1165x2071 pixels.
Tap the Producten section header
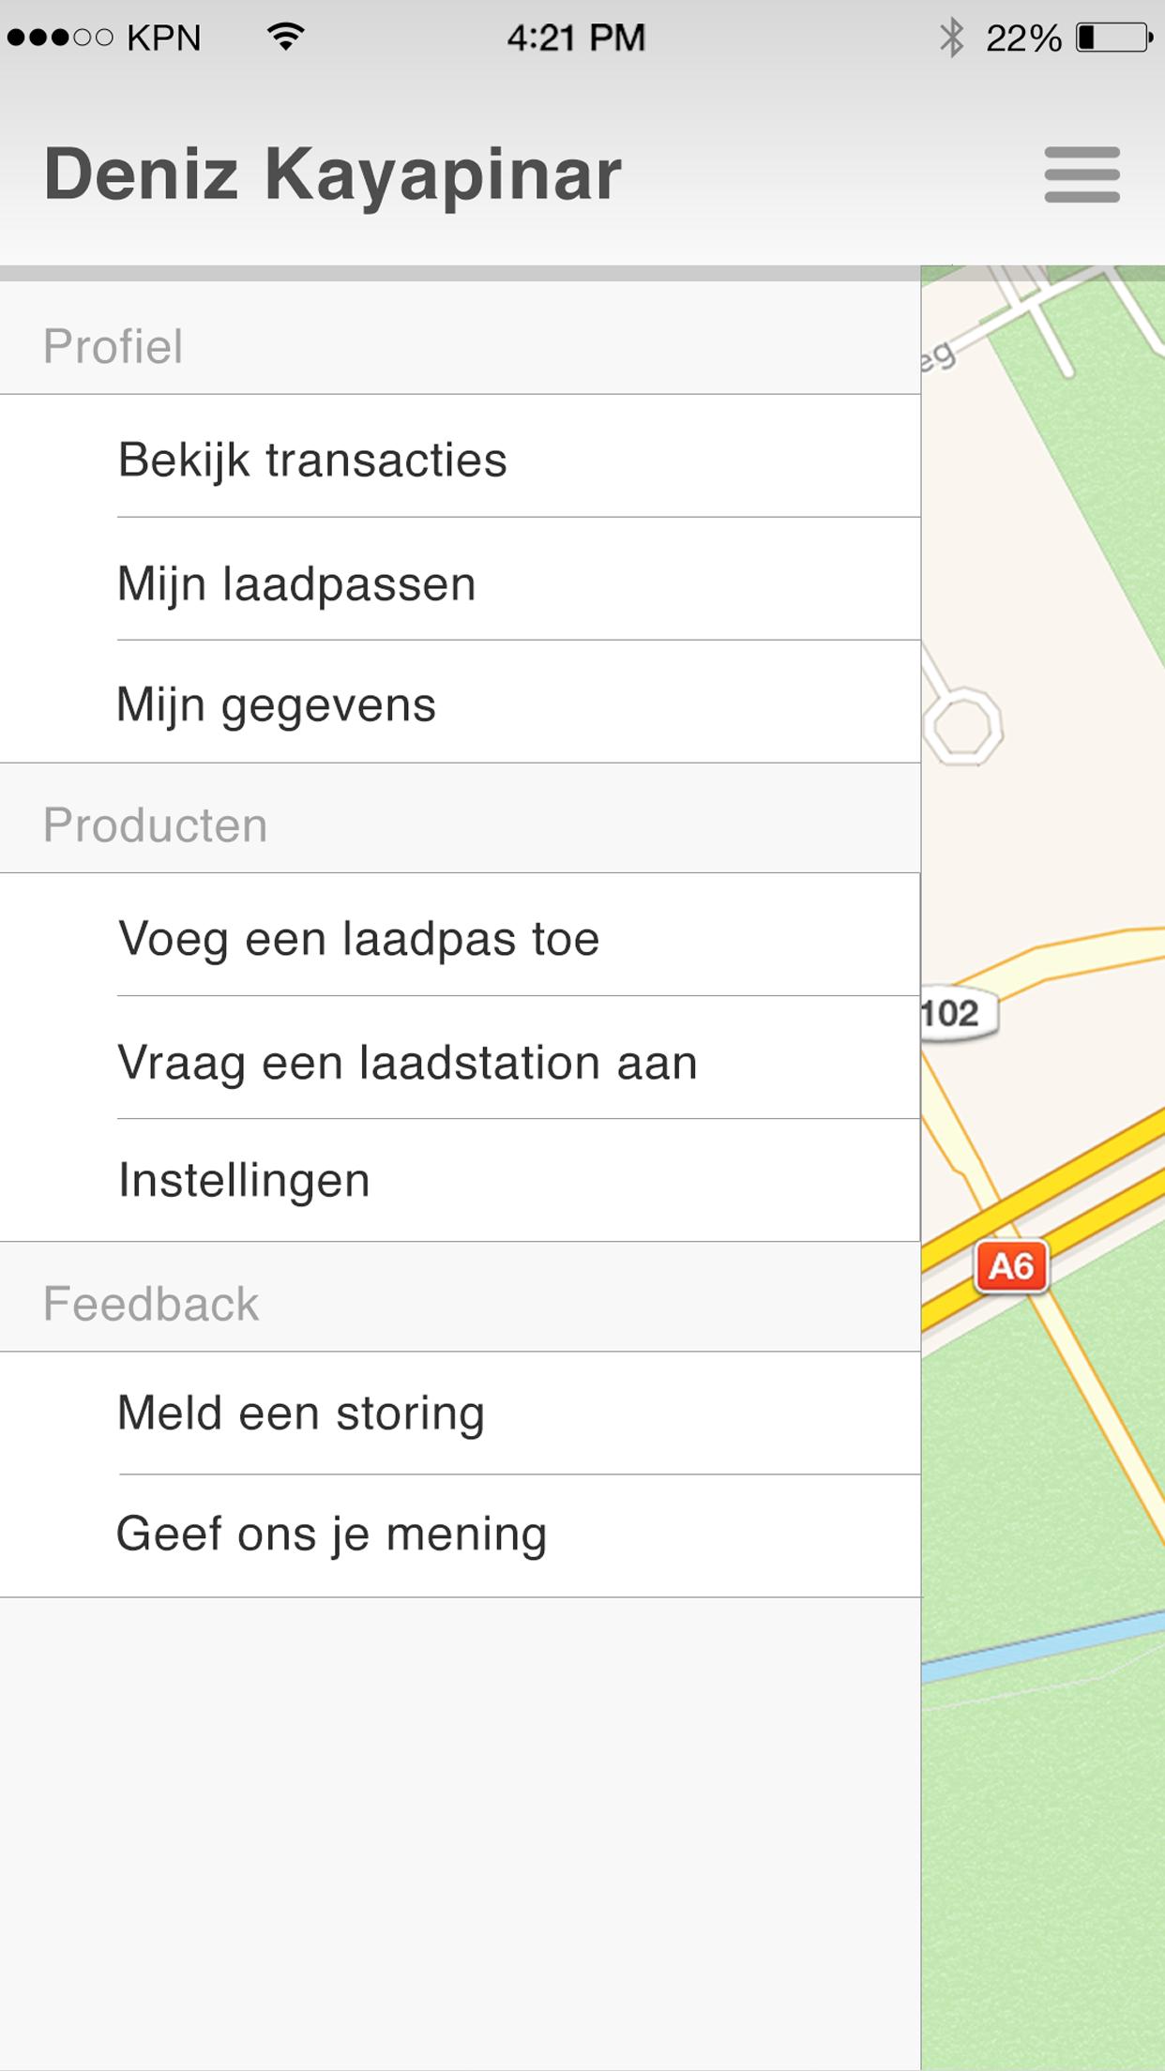pos(156,825)
